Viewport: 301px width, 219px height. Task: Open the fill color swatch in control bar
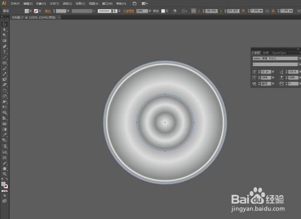[x=26, y=11]
